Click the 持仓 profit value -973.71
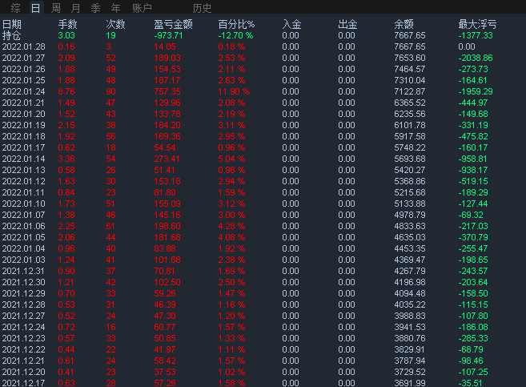526x387 pixels. 168,35
